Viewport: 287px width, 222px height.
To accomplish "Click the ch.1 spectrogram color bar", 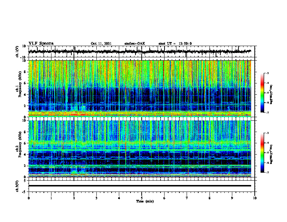I will tap(262, 93).
